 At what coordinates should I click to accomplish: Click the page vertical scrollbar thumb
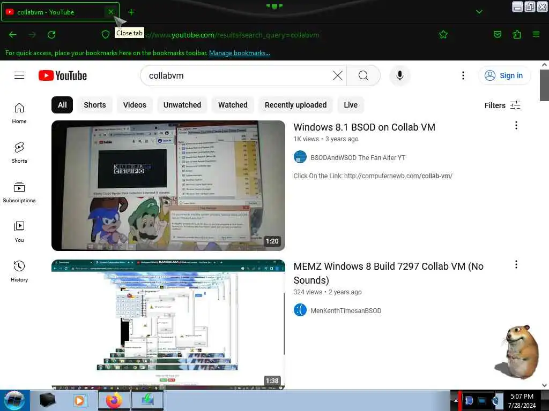click(x=544, y=85)
